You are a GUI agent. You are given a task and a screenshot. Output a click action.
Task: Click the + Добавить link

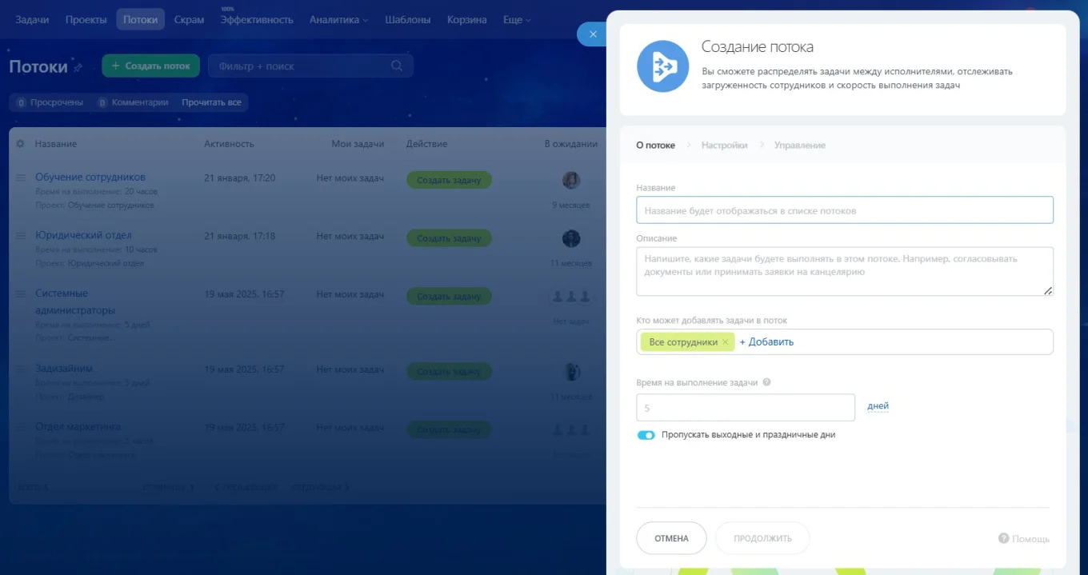point(766,341)
